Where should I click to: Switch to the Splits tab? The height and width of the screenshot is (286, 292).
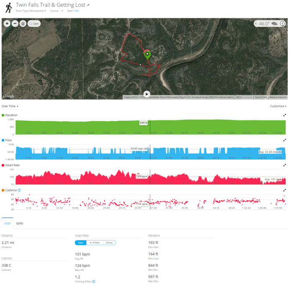(20, 223)
